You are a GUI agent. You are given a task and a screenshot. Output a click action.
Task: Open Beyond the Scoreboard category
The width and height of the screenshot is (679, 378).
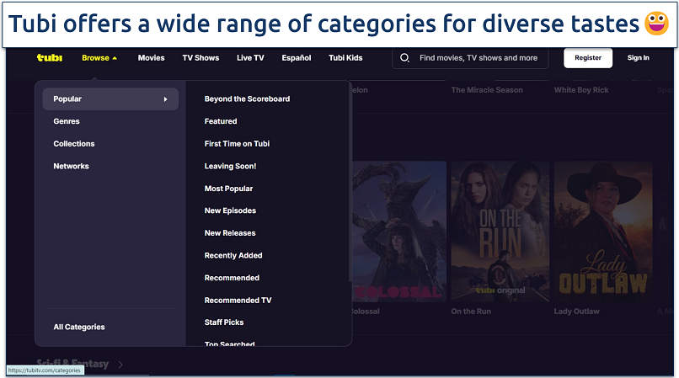(248, 99)
